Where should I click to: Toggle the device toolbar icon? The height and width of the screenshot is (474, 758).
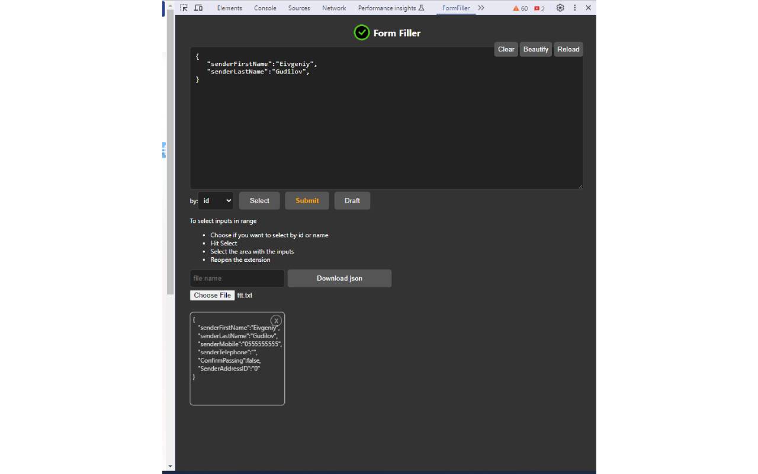click(198, 8)
